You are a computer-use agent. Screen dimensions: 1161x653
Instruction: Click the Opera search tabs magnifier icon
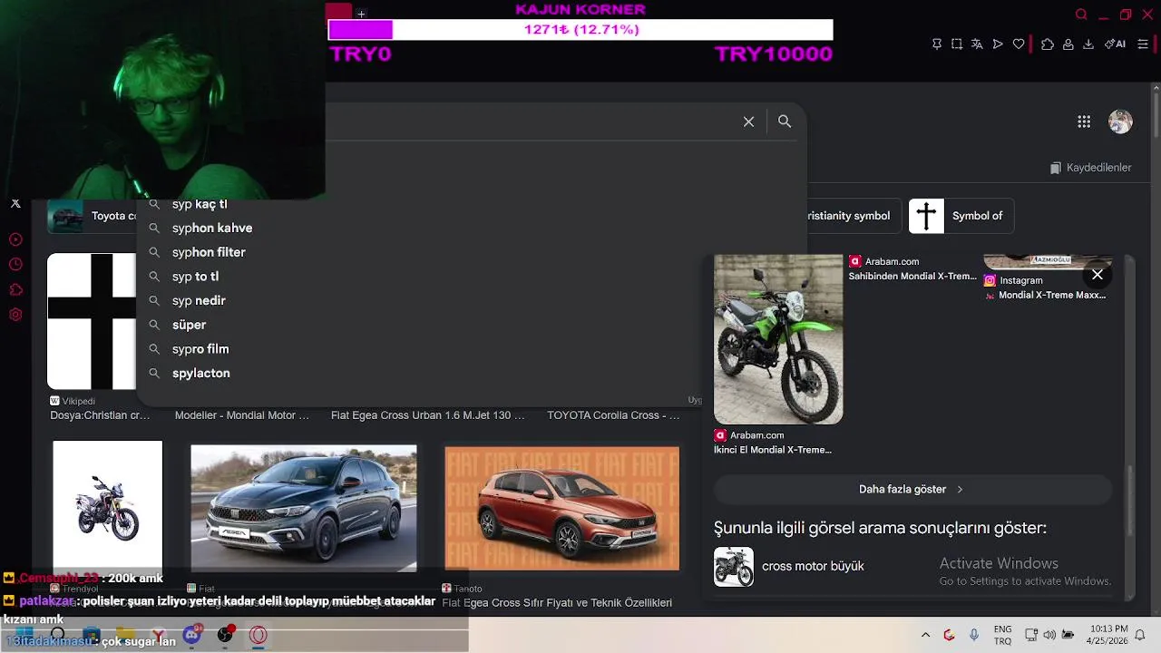click(x=1081, y=15)
